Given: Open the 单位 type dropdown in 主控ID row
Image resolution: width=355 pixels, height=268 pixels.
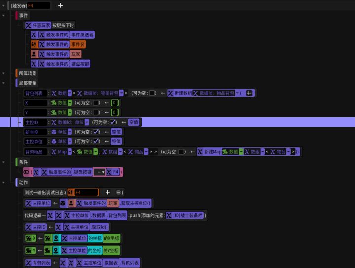Looking at the screenshot, I should coord(87,122).
